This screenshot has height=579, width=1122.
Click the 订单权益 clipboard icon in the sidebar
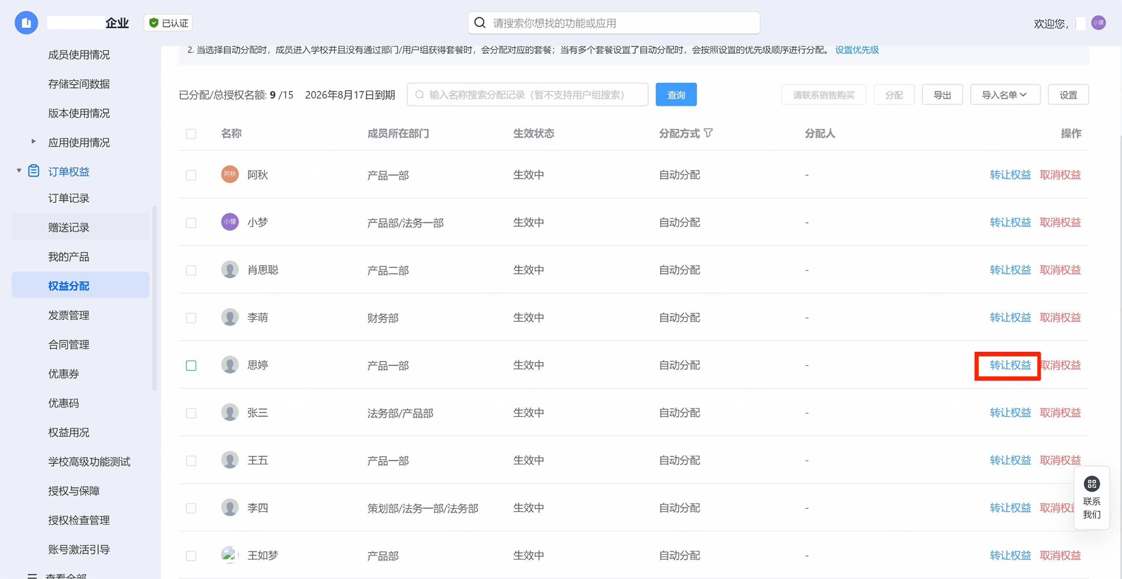pos(34,171)
